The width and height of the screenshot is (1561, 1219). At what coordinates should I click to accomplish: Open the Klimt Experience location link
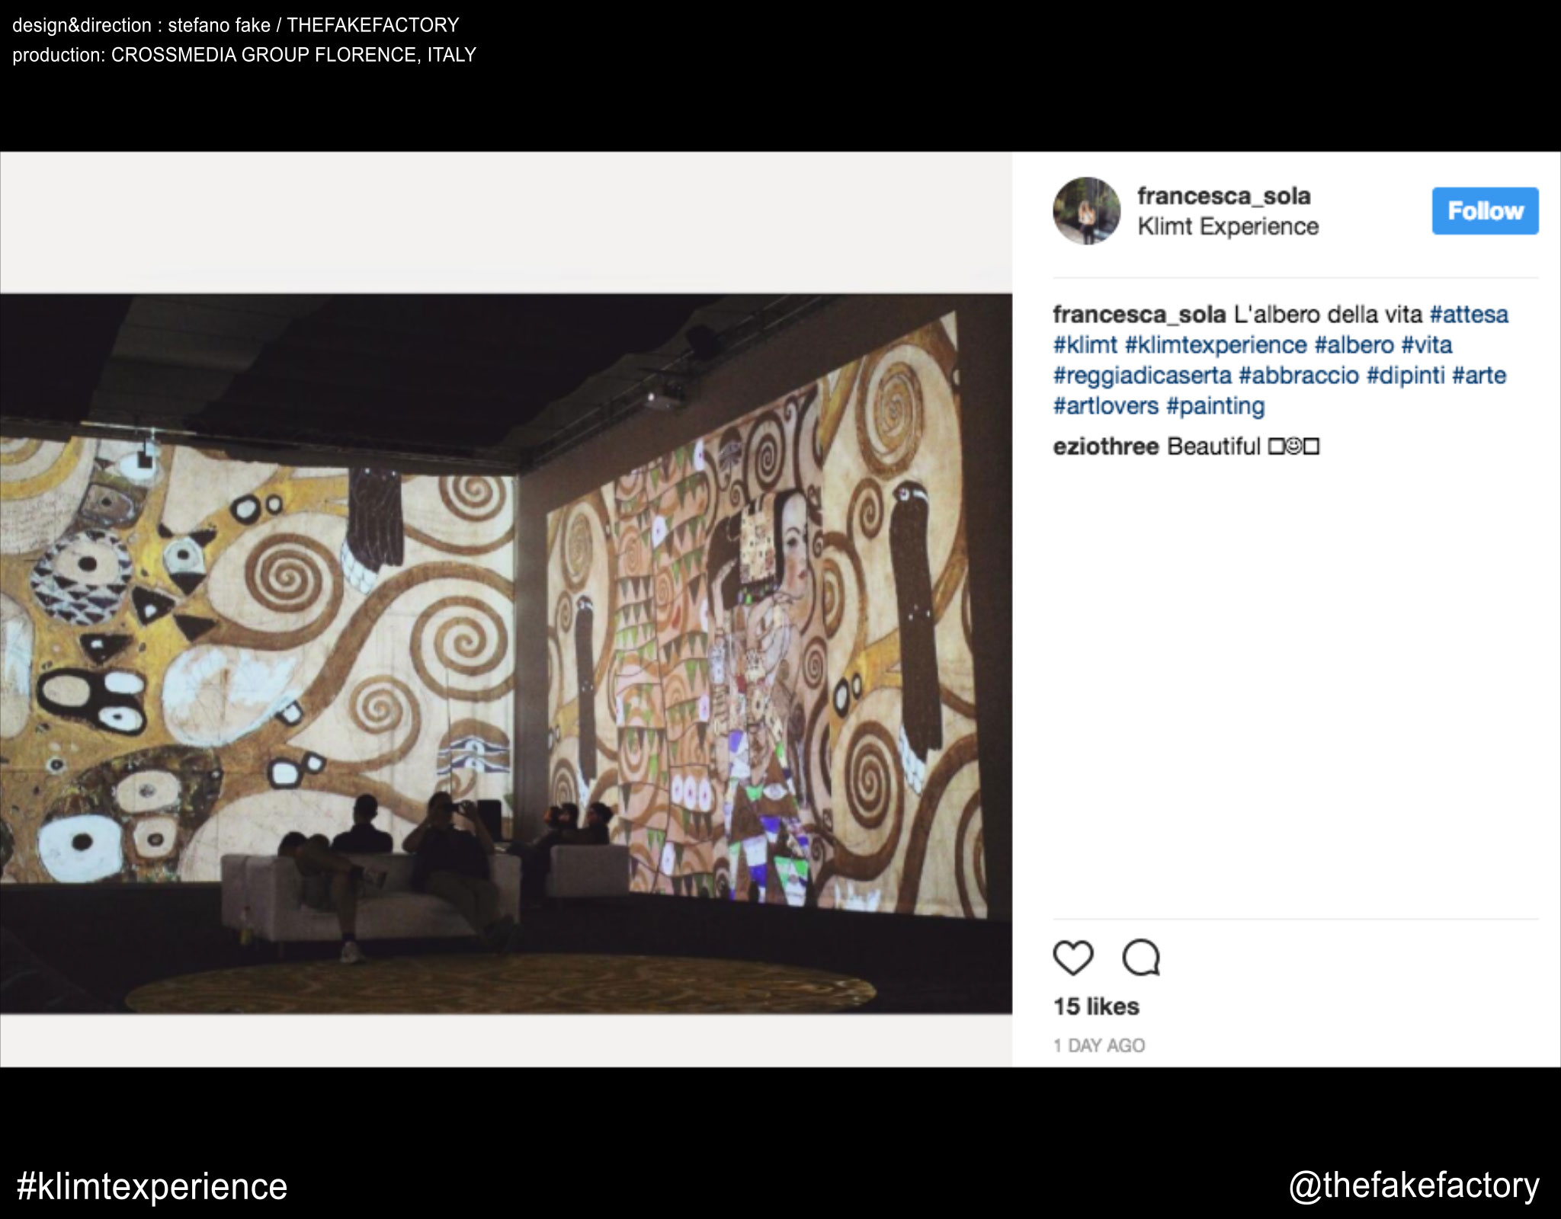click(x=1227, y=226)
